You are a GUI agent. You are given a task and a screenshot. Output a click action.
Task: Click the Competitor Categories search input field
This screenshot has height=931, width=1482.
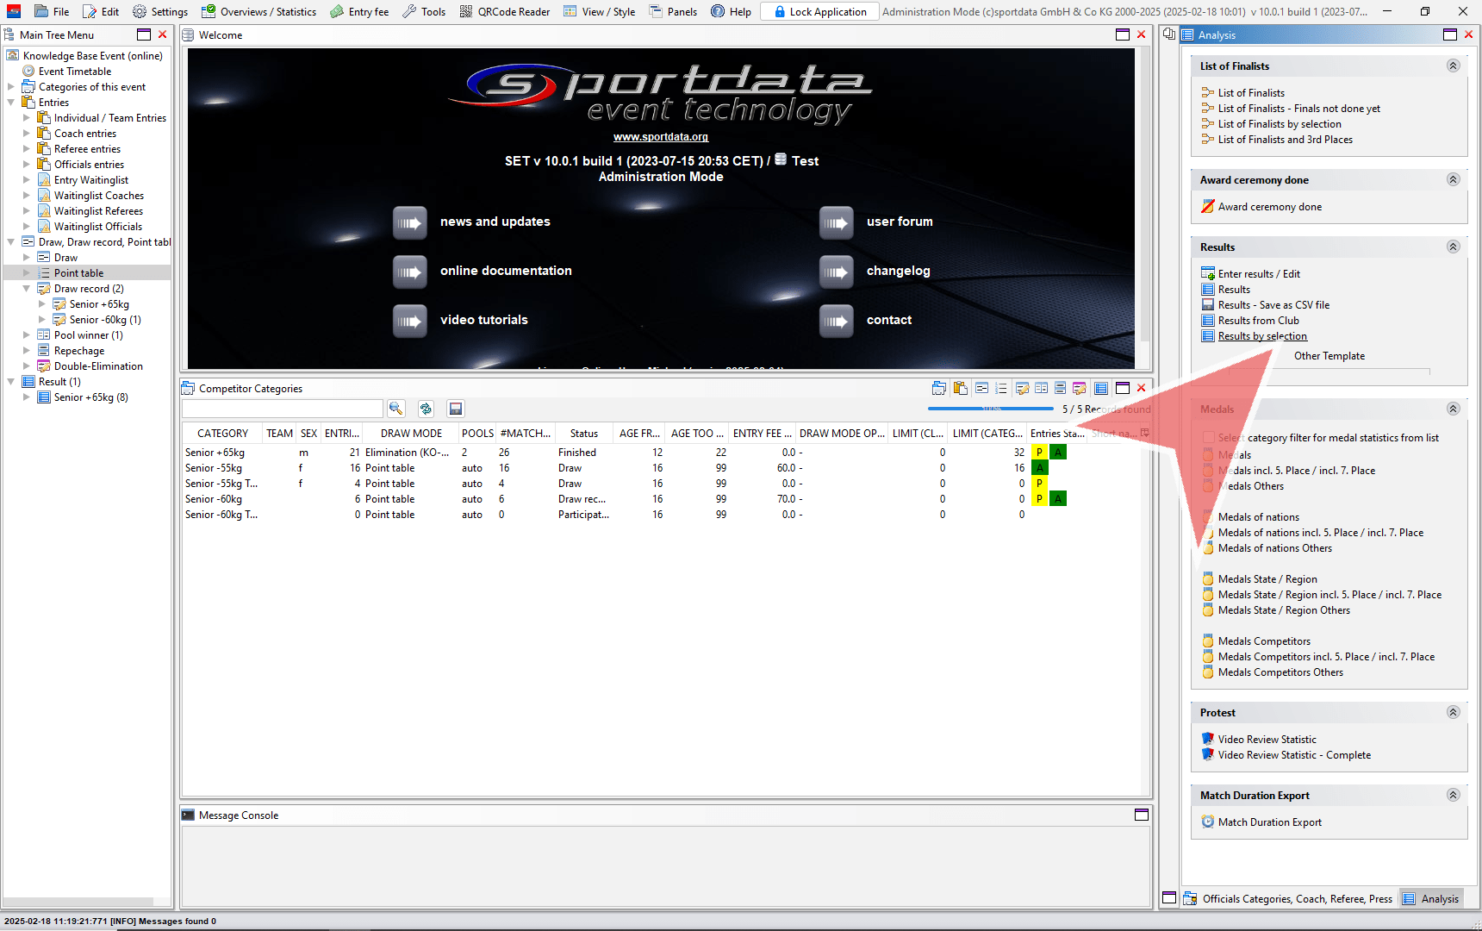(x=283, y=409)
